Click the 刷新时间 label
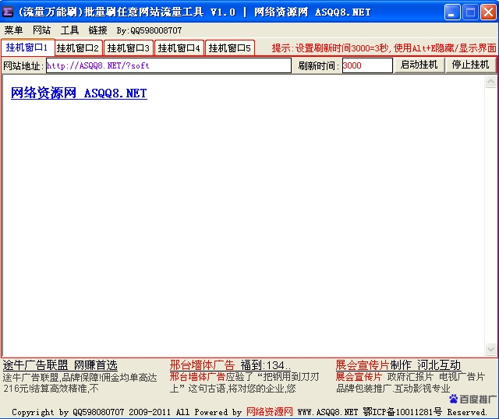The width and height of the screenshot is (499, 419). click(x=318, y=65)
